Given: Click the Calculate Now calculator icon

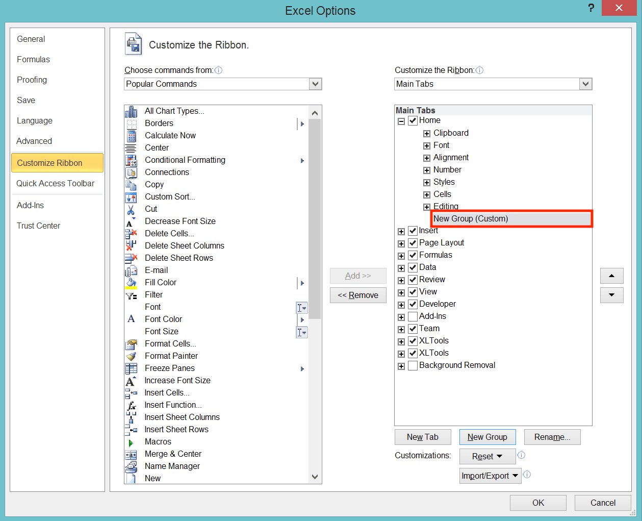Looking at the screenshot, I should [x=131, y=136].
